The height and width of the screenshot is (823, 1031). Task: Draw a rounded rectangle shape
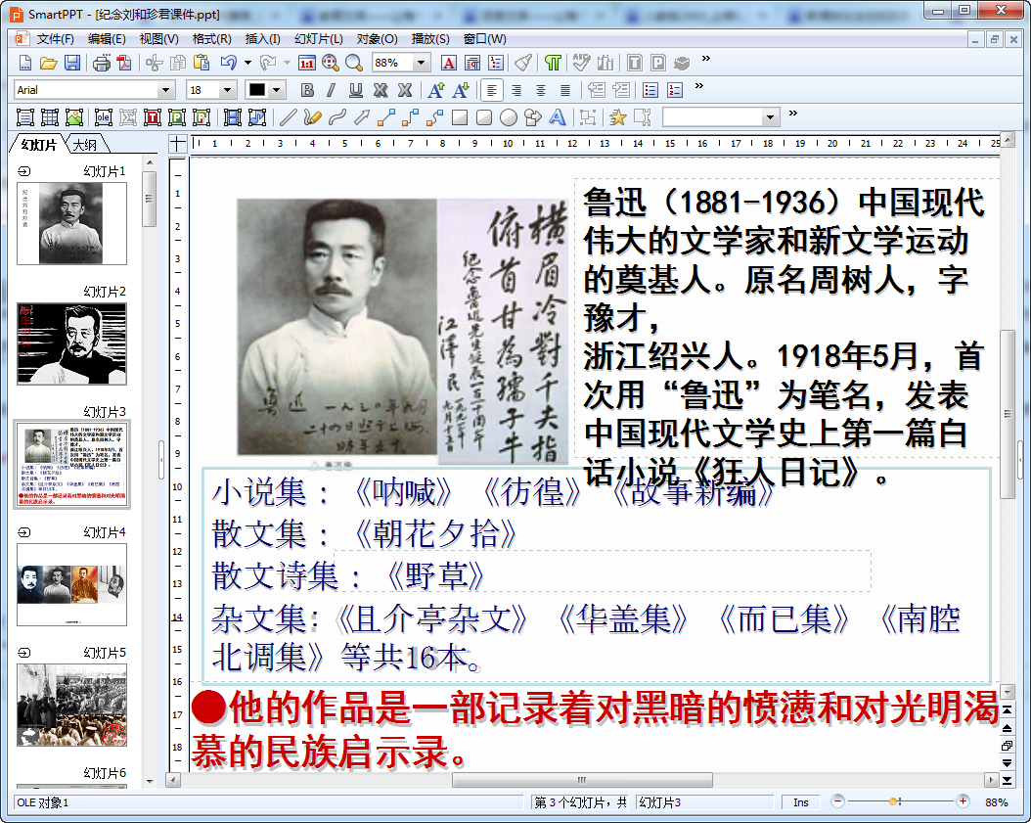pos(484,117)
